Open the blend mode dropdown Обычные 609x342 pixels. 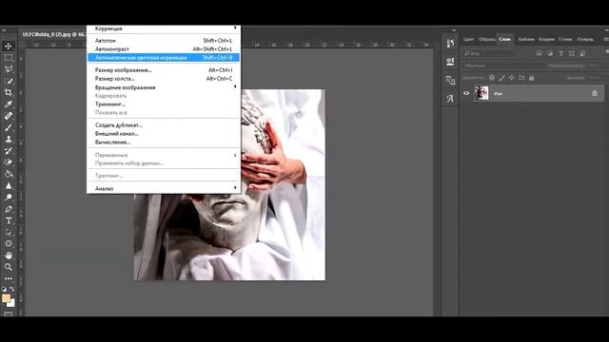point(503,66)
